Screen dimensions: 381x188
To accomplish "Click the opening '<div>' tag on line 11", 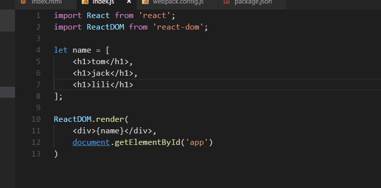I will pos(84,131).
